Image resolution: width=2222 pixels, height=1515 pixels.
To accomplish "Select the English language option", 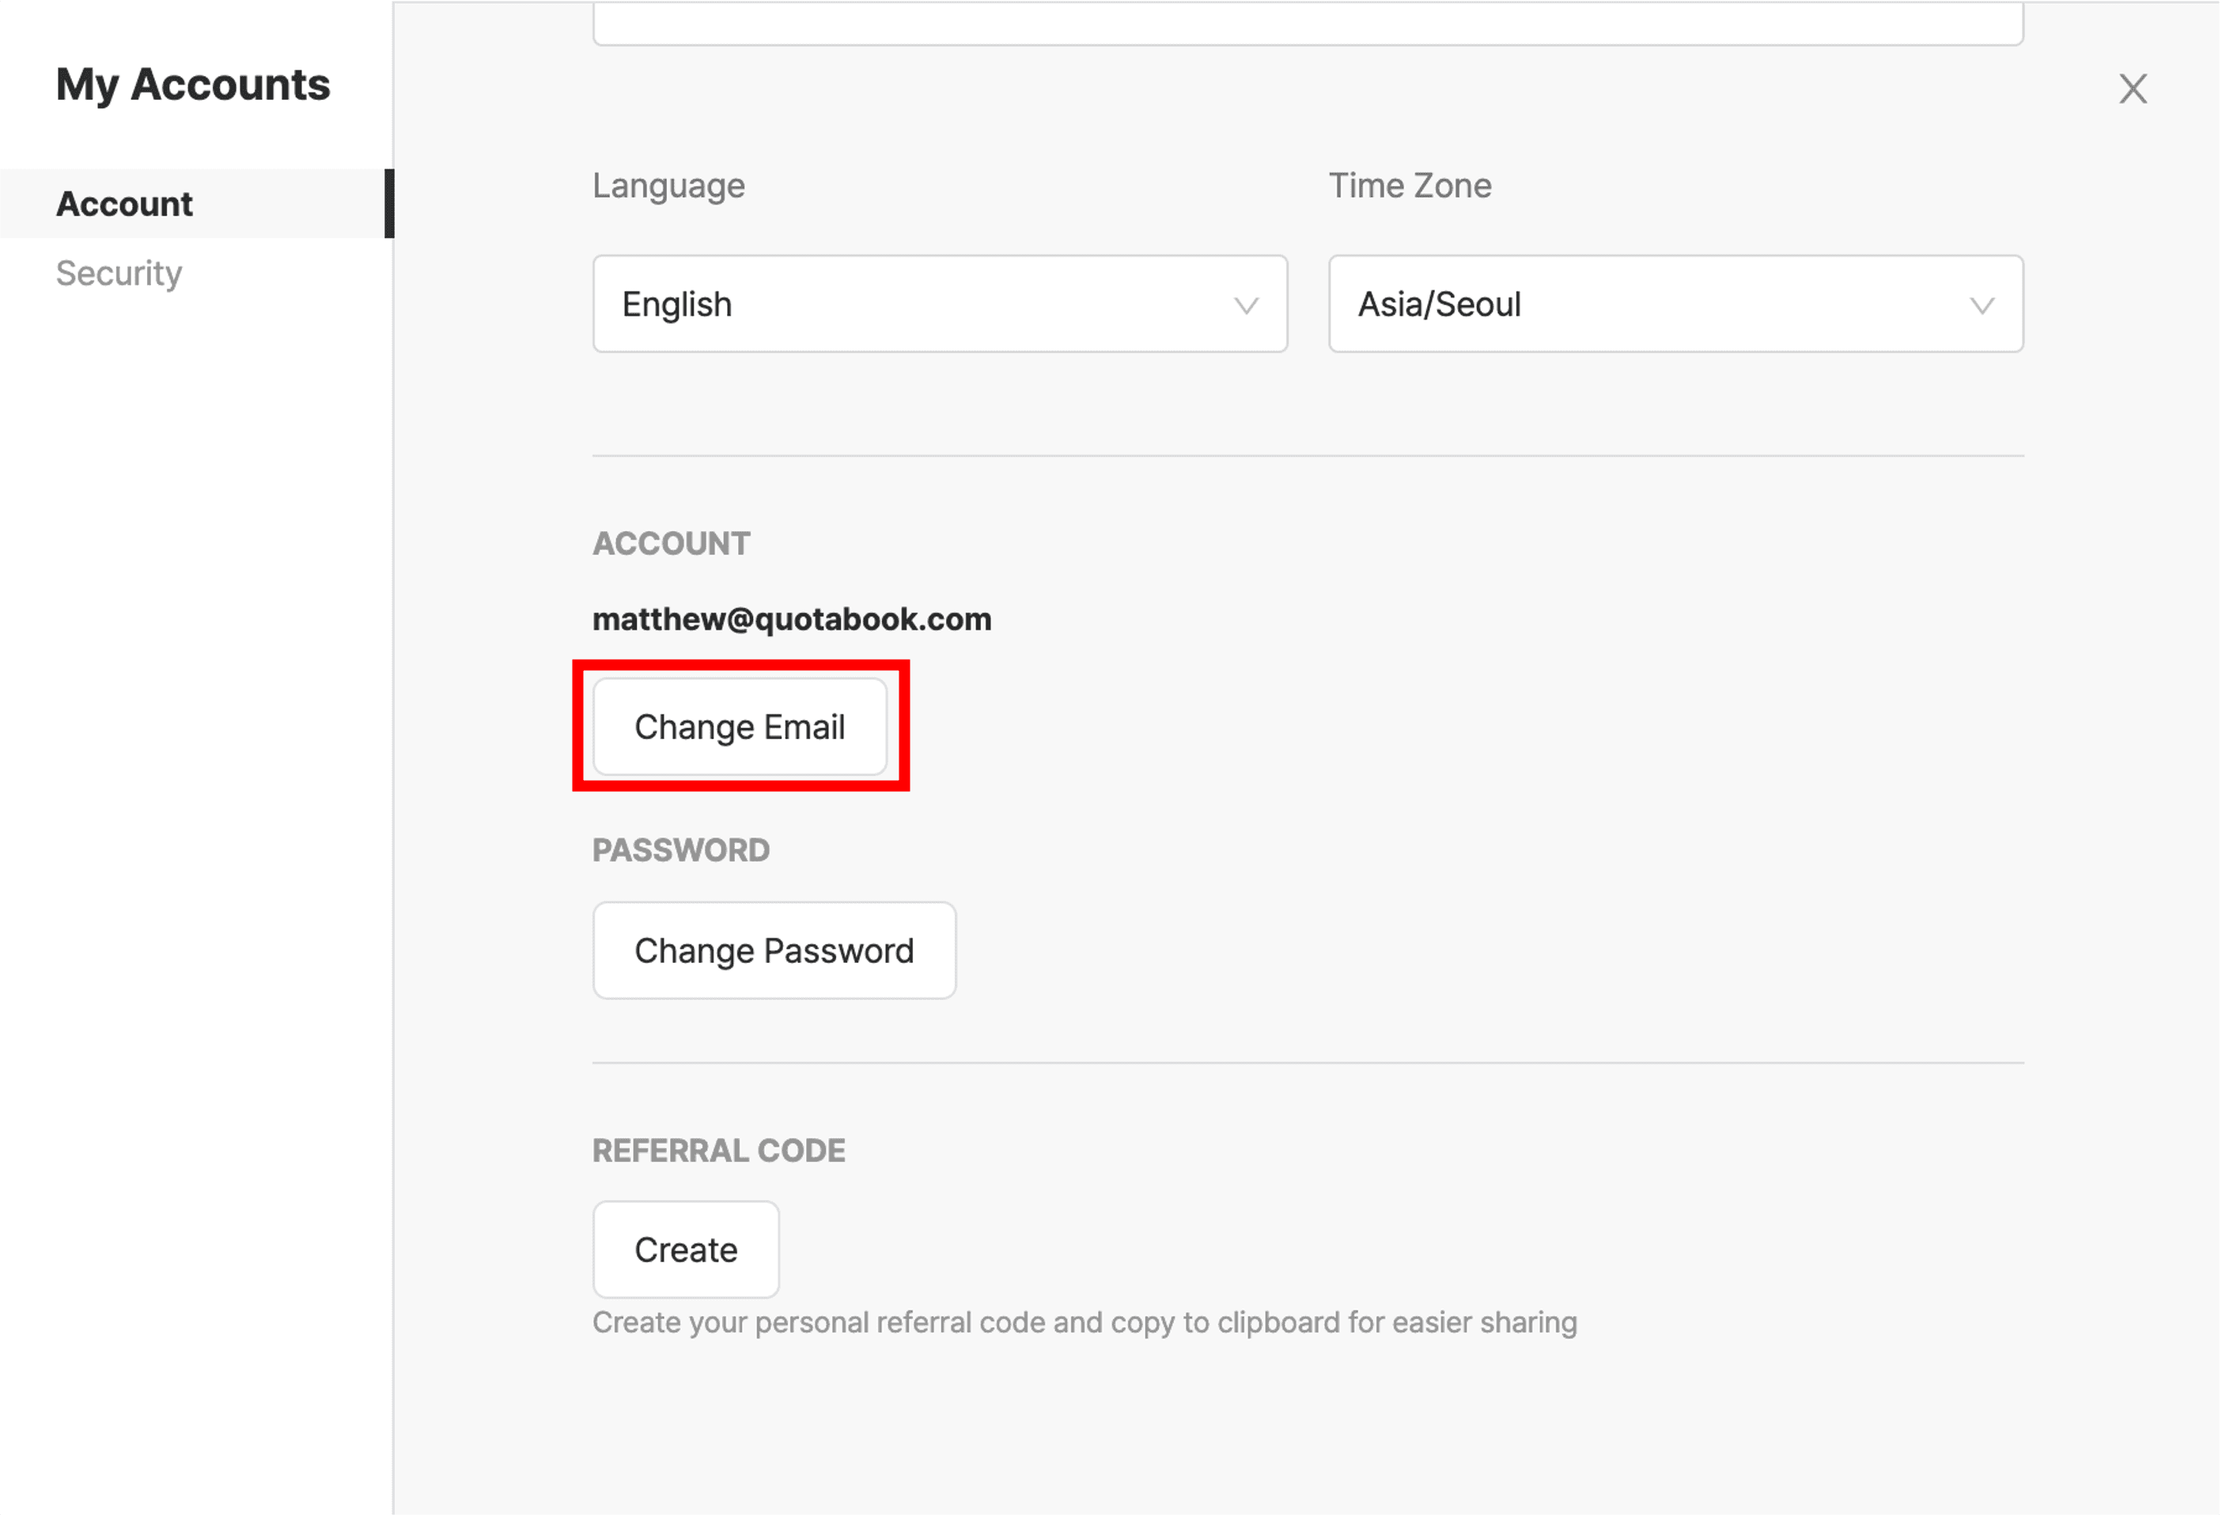I will pos(676,304).
